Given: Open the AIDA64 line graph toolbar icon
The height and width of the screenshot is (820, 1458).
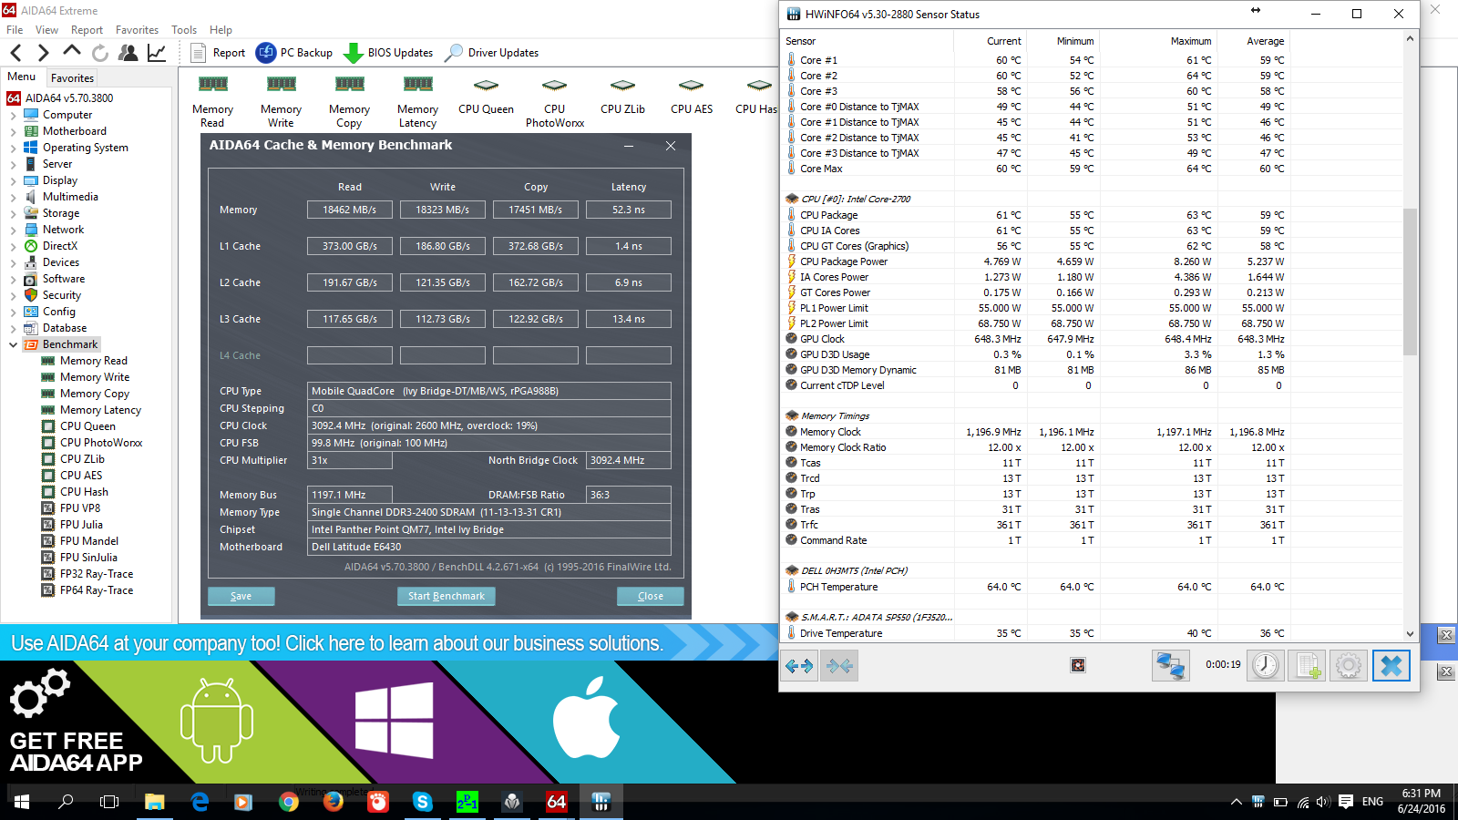Looking at the screenshot, I should [157, 53].
